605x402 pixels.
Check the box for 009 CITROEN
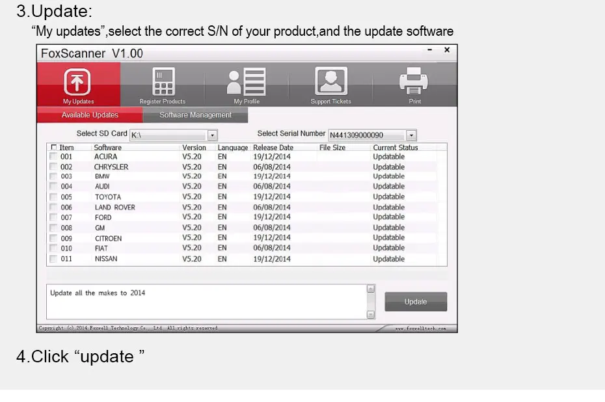[53, 238]
